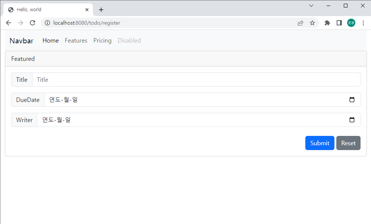The width and height of the screenshot is (371, 224).
Task: Submit the todo form
Action: (319, 143)
